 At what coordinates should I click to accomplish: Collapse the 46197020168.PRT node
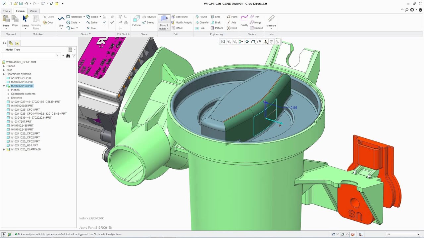point(4,86)
